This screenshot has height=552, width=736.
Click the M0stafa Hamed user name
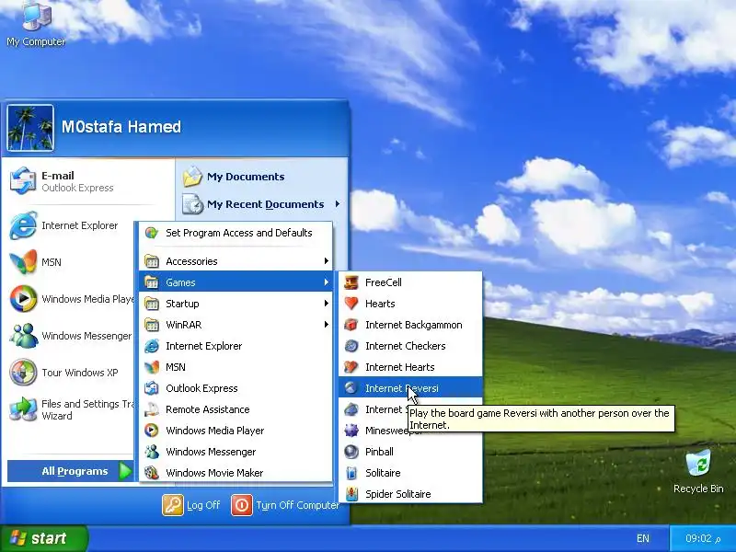[121, 127]
